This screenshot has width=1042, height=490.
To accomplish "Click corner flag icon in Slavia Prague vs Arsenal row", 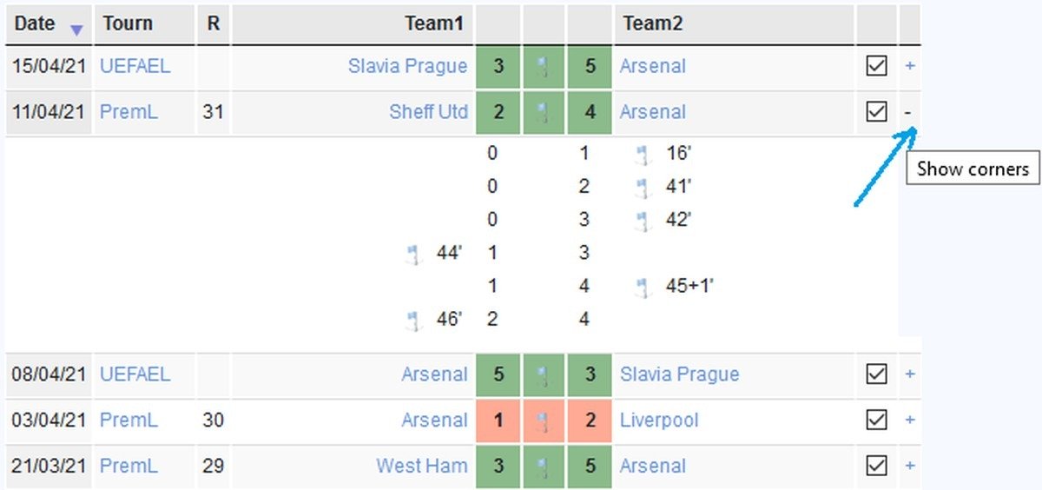I will [x=544, y=67].
